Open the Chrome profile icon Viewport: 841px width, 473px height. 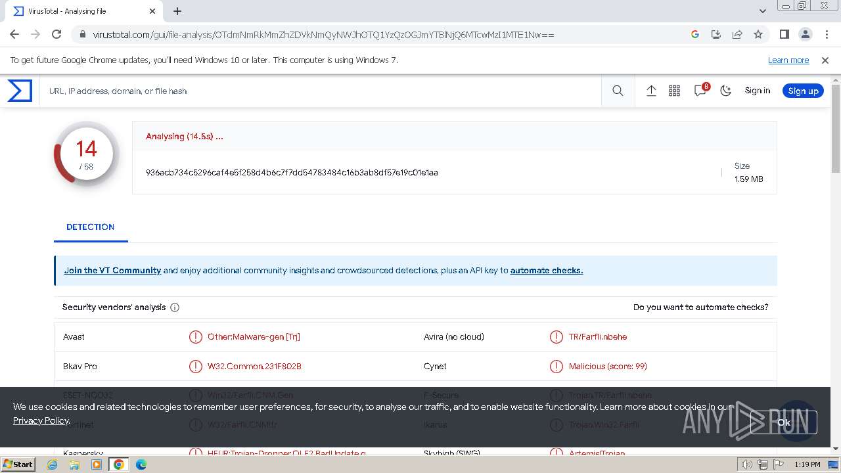coord(805,34)
